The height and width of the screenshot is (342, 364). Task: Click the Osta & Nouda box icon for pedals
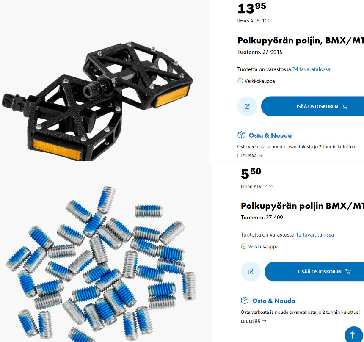(241, 135)
